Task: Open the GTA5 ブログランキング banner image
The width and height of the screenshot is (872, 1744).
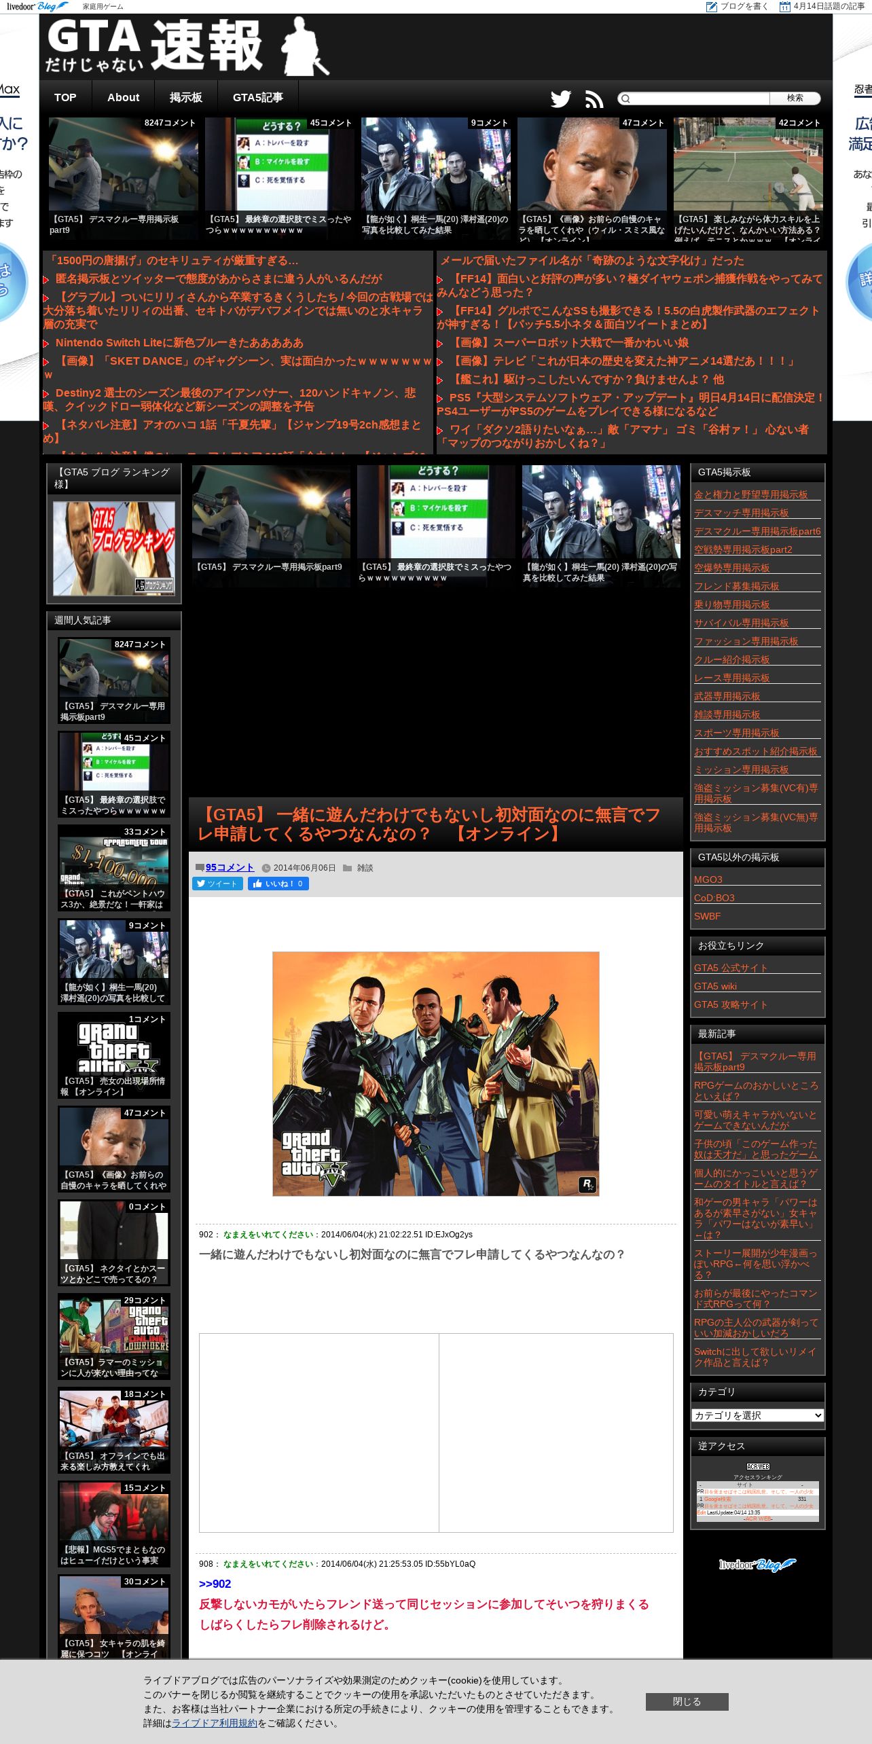Action: coord(113,549)
